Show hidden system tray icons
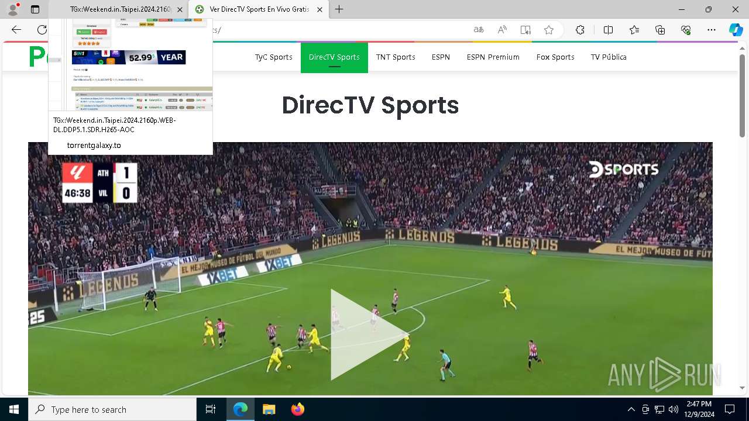Image resolution: width=749 pixels, height=421 pixels. 631,409
